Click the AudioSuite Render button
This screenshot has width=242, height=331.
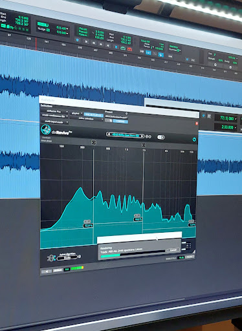pos(190,257)
